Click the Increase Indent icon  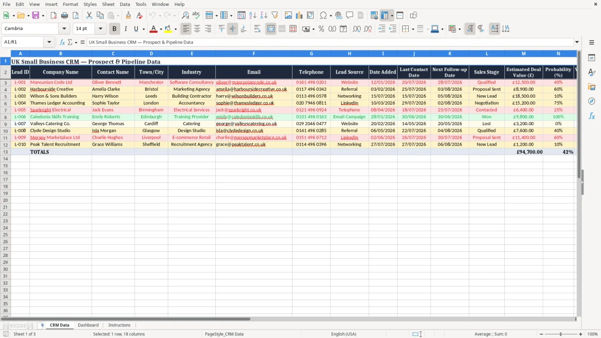pos(382,29)
